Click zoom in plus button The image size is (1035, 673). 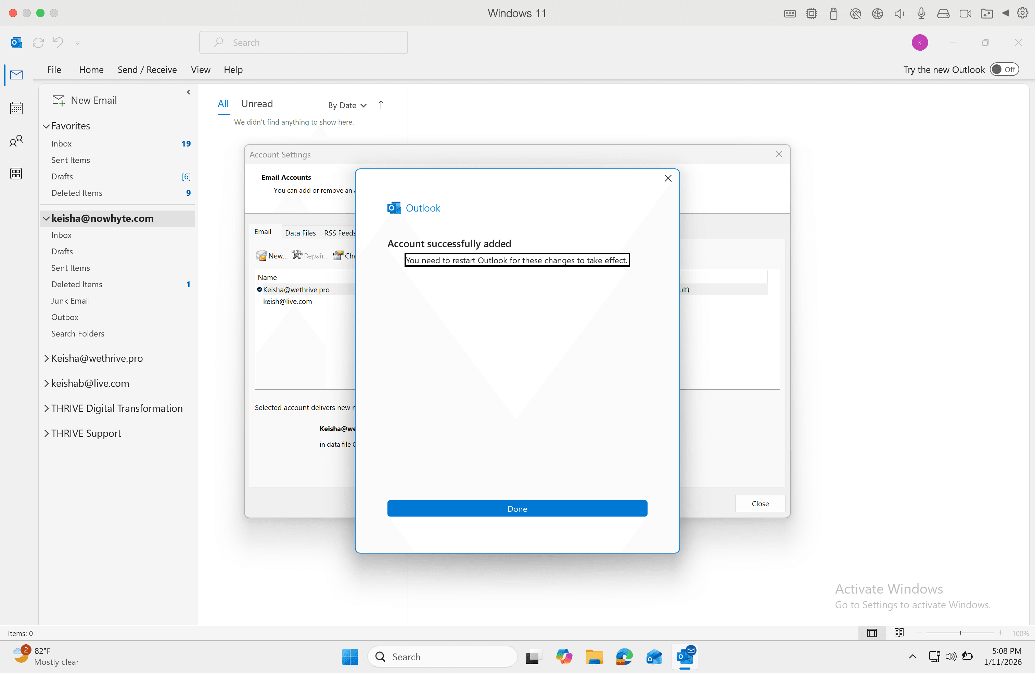pos(1001,633)
